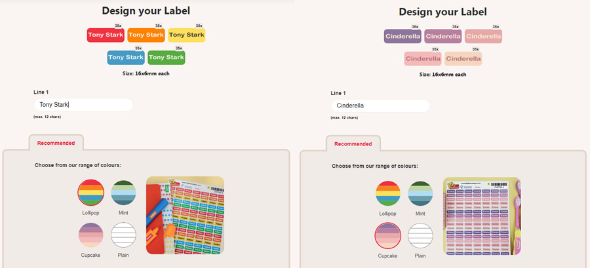Select the green Tony Stark label preview

point(166,58)
